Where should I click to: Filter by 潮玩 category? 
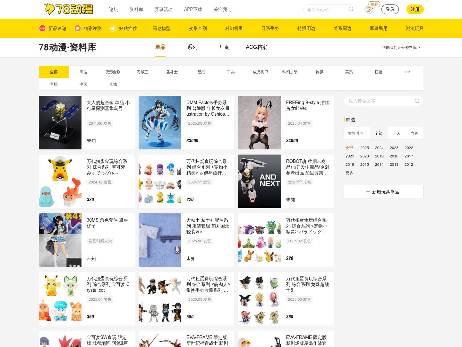pyautogui.click(x=83, y=84)
